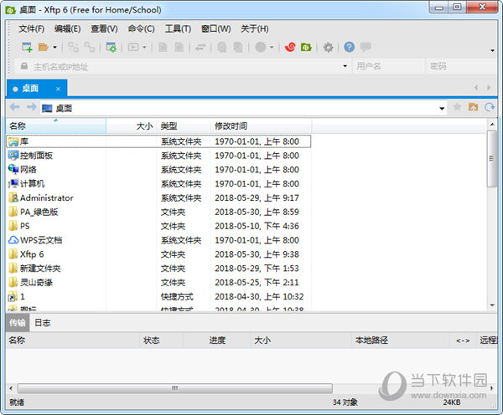Open options with the gear icon
The width and height of the screenshot is (503, 415).
[328, 48]
